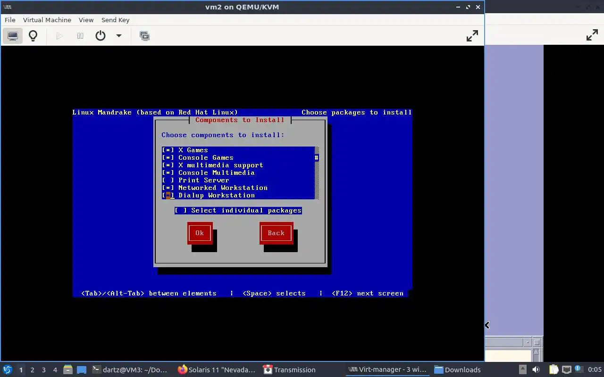The height and width of the screenshot is (377, 604).
Task: Minimize the vm2 window
Action: [458, 7]
